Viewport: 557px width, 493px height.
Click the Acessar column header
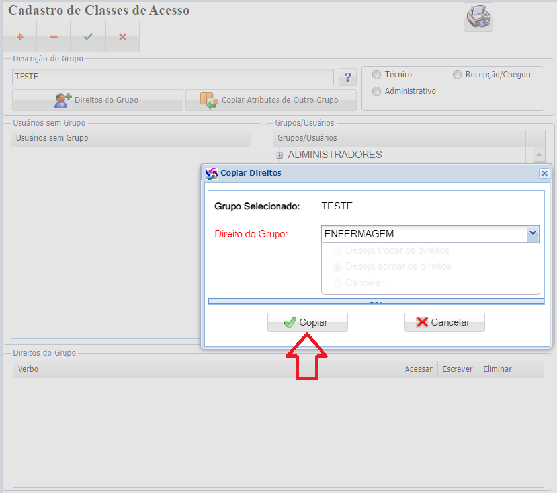point(419,369)
